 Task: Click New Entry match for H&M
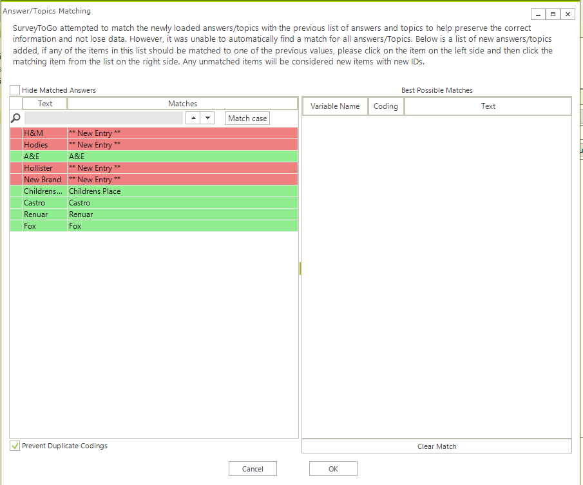click(182, 133)
